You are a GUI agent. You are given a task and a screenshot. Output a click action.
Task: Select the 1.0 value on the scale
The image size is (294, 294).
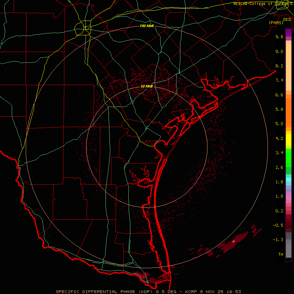279,196
